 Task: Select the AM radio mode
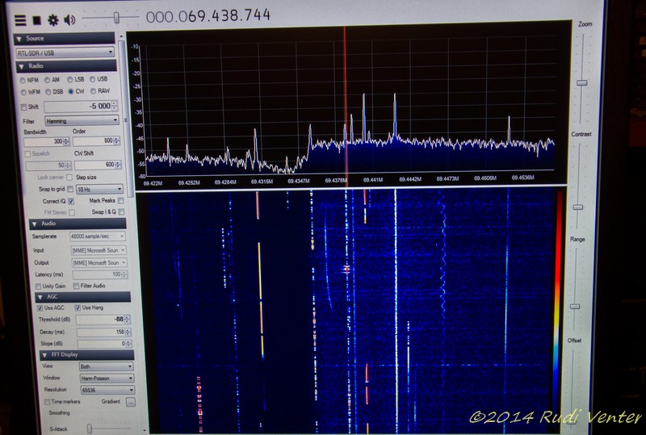coord(47,80)
